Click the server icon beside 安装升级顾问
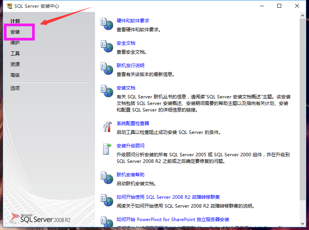 pos(107,149)
